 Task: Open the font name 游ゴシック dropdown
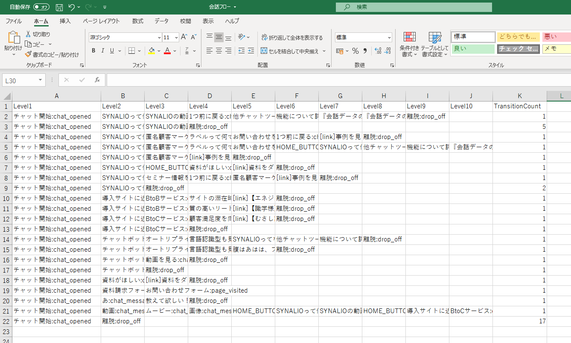pyautogui.click(x=160, y=38)
